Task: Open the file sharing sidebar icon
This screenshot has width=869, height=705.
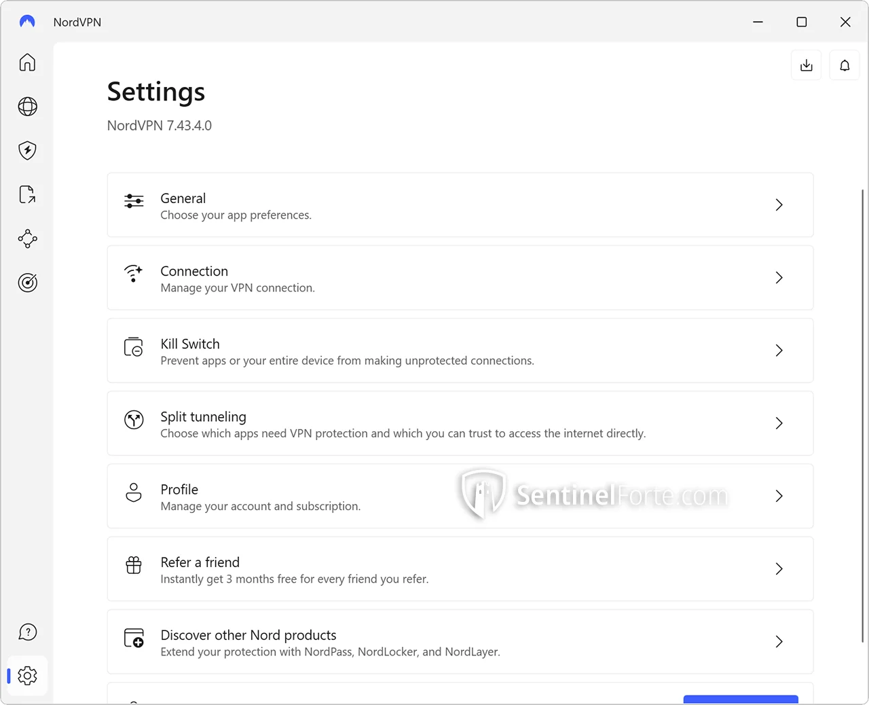Action: click(27, 195)
